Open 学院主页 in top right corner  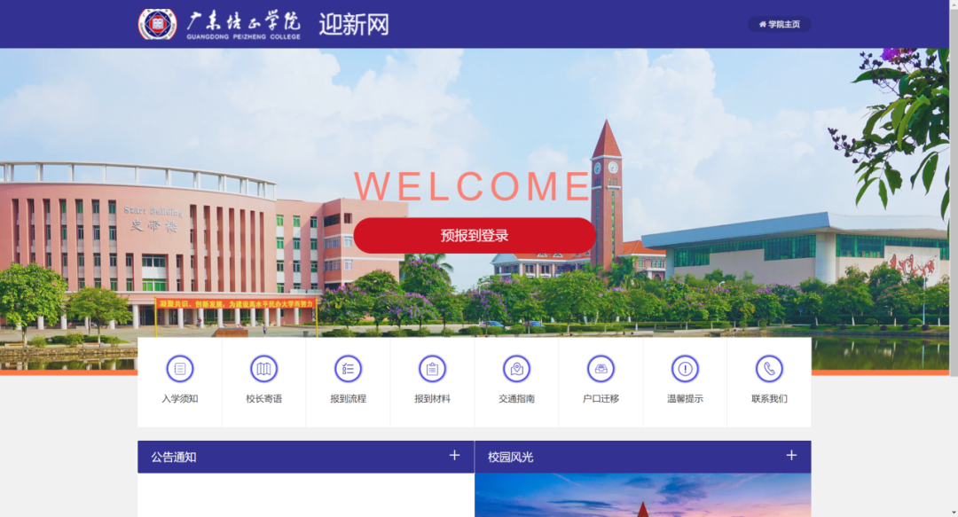pyautogui.click(x=779, y=24)
